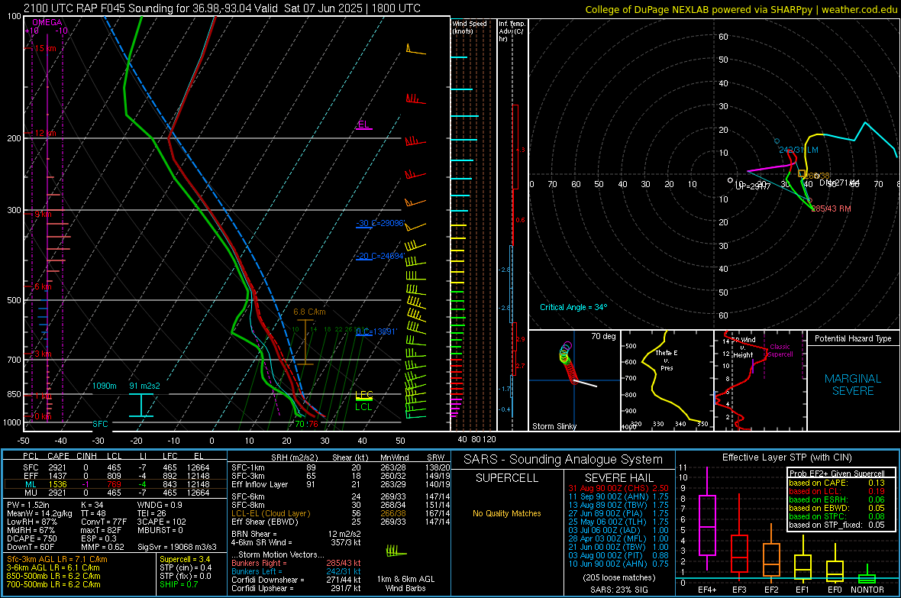Image resolution: width=901 pixels, height=598 pixels.
Task: Click the 'Corfidi Downshear = 271/44 kt' line
Action: [x=296, y=580]
